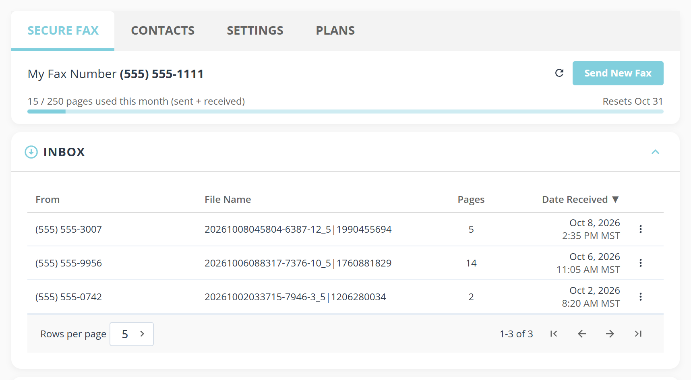This screenshot has height=380, width=691.
Task: Click the 14 pages count cell
Action: (471, 263)
